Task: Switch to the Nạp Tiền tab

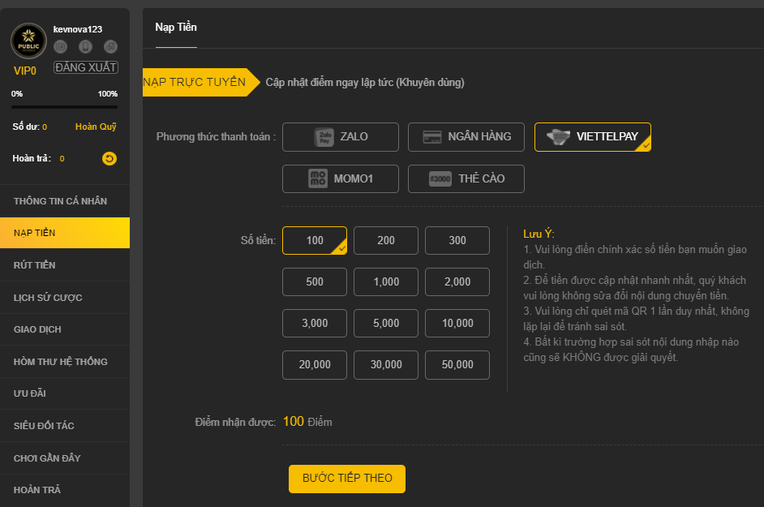Action: [176, 28]
